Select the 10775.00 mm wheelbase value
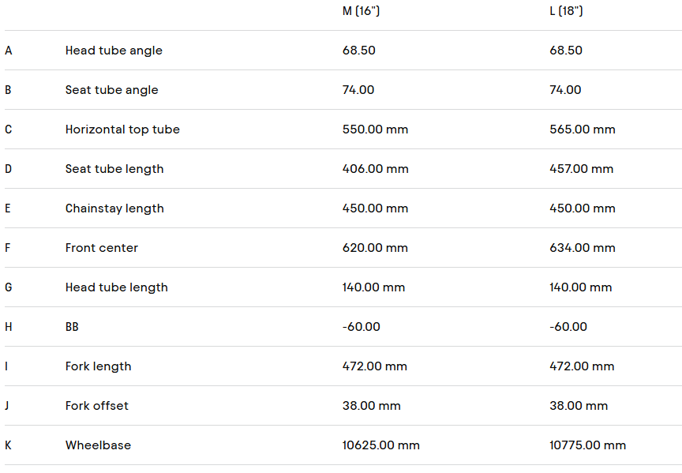Screen dimensions: 682x473 click(588, 445)
